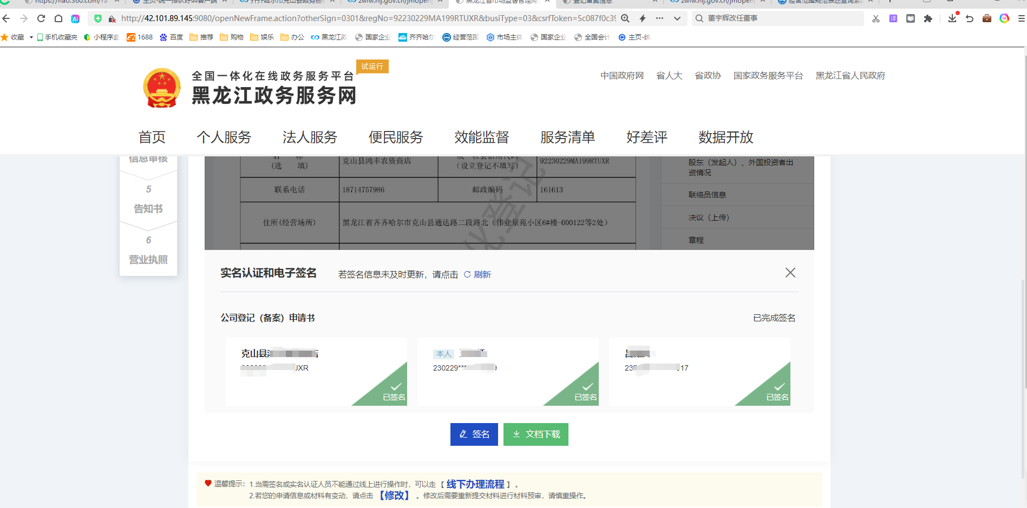Click the national emblem logo of 黑龙江政务服务网
Image resolution: width=1027 pixels, height=508 pixels.
[161, 88]
